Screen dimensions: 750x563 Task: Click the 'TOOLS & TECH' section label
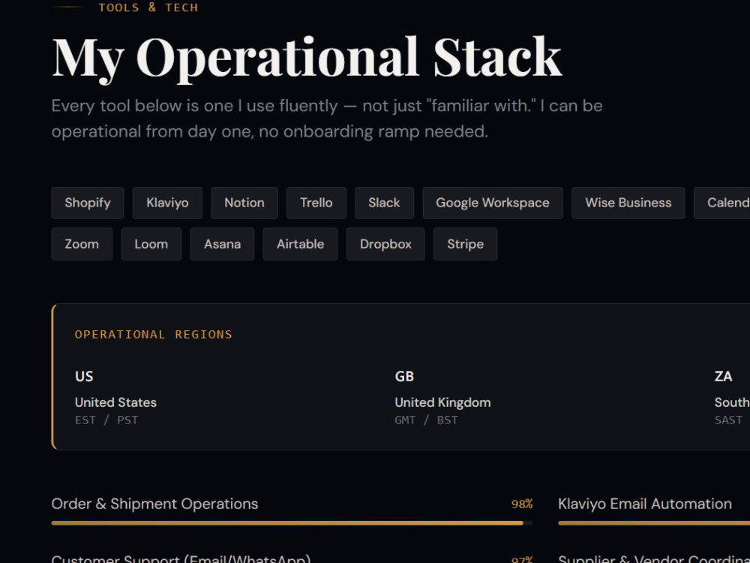[148, 8]
